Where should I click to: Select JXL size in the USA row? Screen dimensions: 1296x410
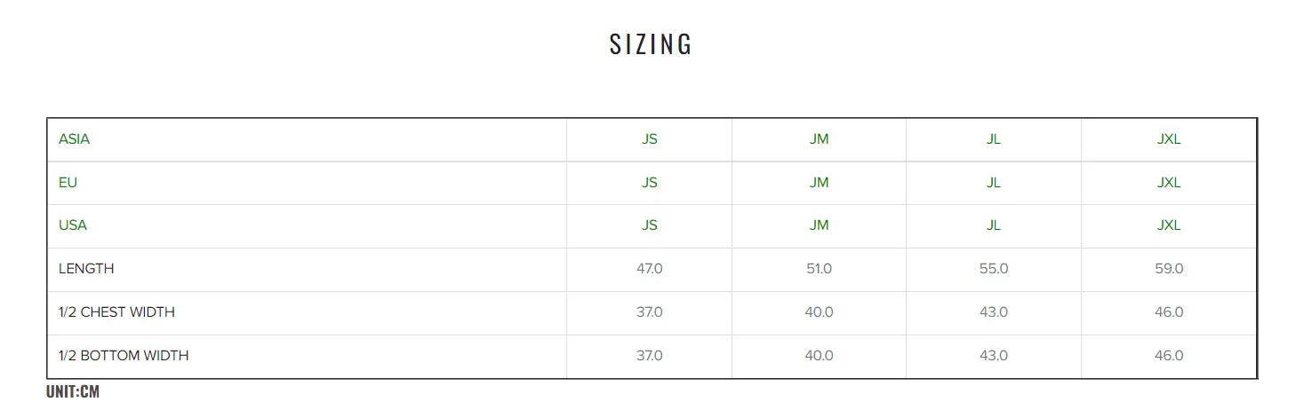click(x=1169, y=225)
